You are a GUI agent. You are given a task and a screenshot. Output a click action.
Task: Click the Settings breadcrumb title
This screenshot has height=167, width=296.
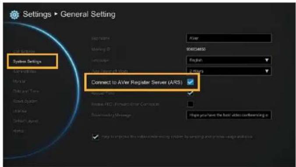[x=37, y=14]
